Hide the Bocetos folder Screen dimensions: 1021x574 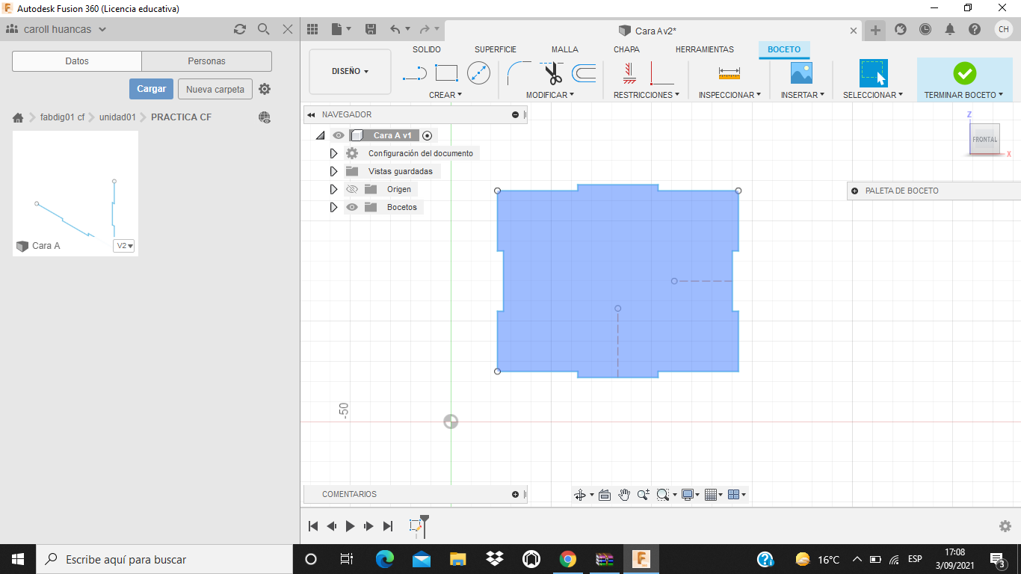[352, 207]
